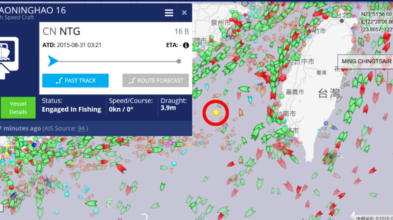393x220 pixels.
Task: Click the MING CHINGTSAIR vessel label
Action: point(366,62)
